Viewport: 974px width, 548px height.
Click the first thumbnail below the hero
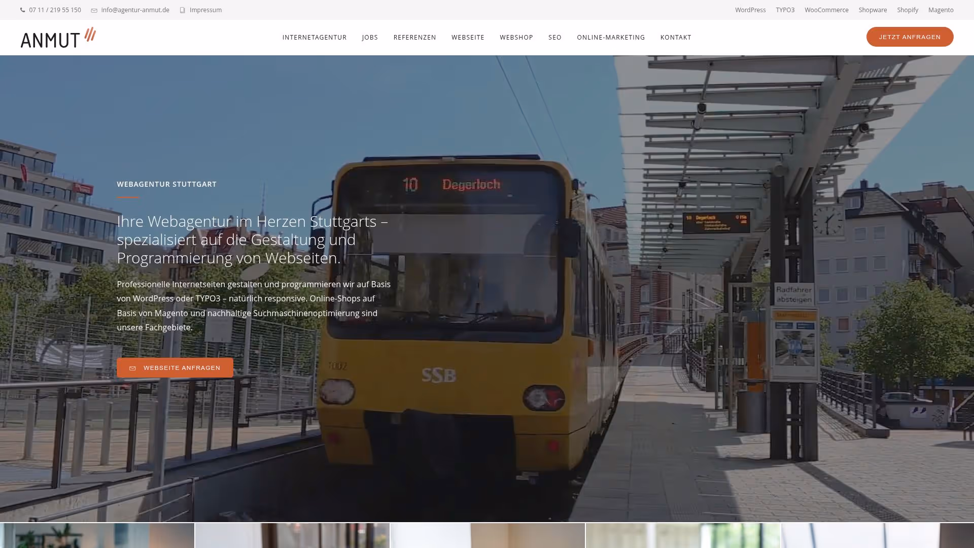pyautogui.click(x=97, y=536)
